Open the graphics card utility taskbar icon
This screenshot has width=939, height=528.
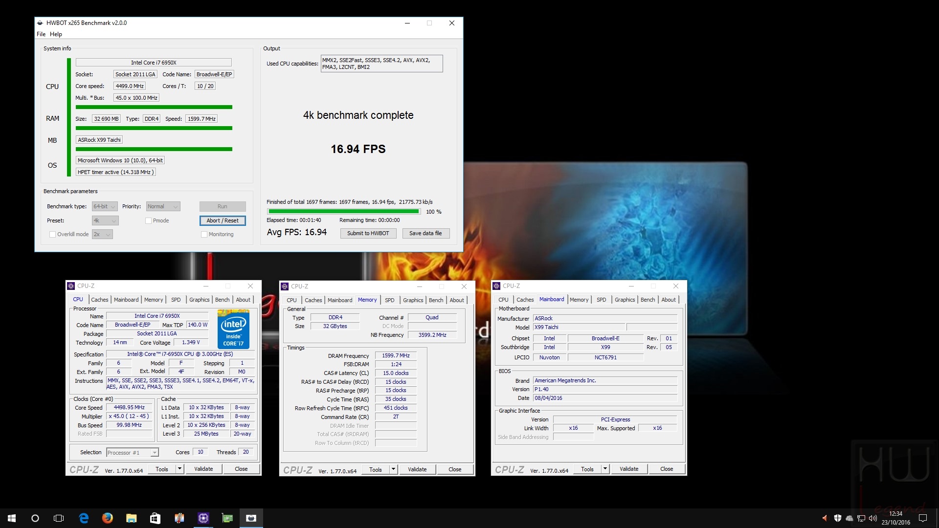227,518
